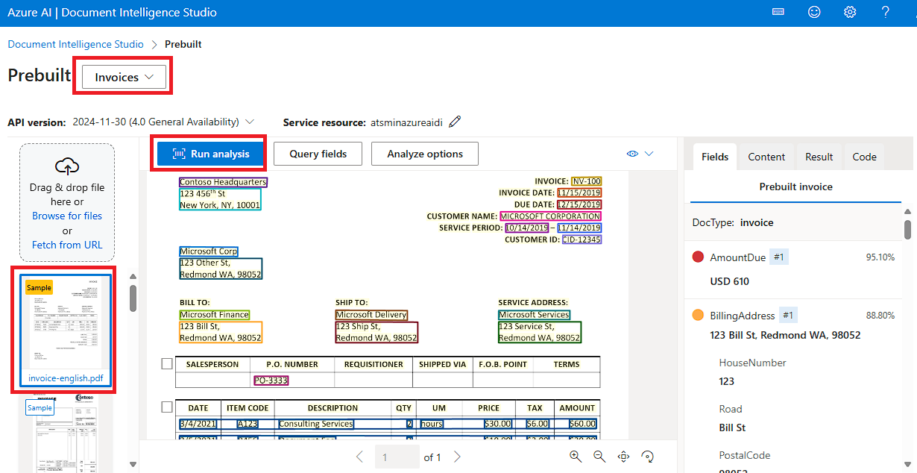Click the Azure AI Document Intelligence Studio title
The height and width of the screenshot is (473, 917).
point(113,13)
